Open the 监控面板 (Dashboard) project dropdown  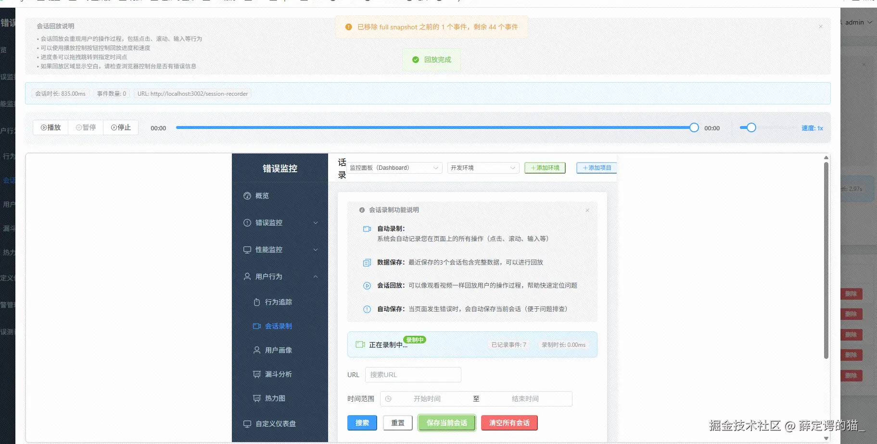point(394,168)
